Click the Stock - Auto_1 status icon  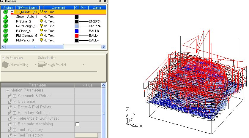click(6, 17)
